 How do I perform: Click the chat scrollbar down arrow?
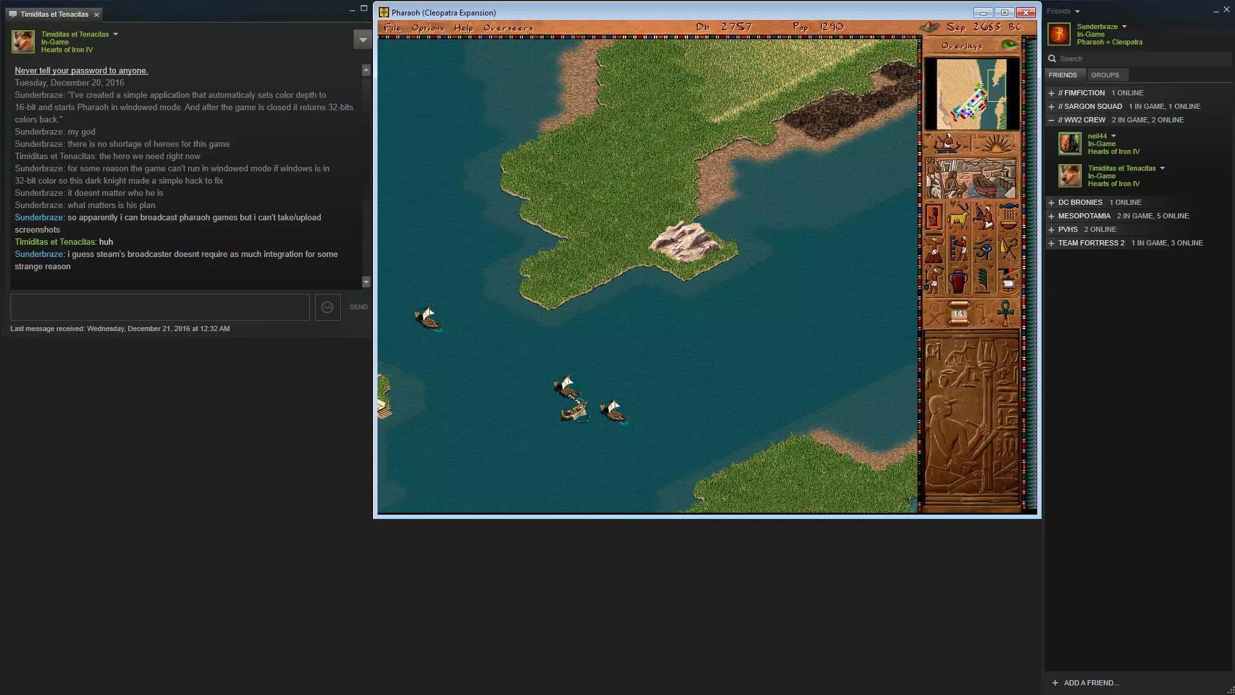tap(366, 281)
